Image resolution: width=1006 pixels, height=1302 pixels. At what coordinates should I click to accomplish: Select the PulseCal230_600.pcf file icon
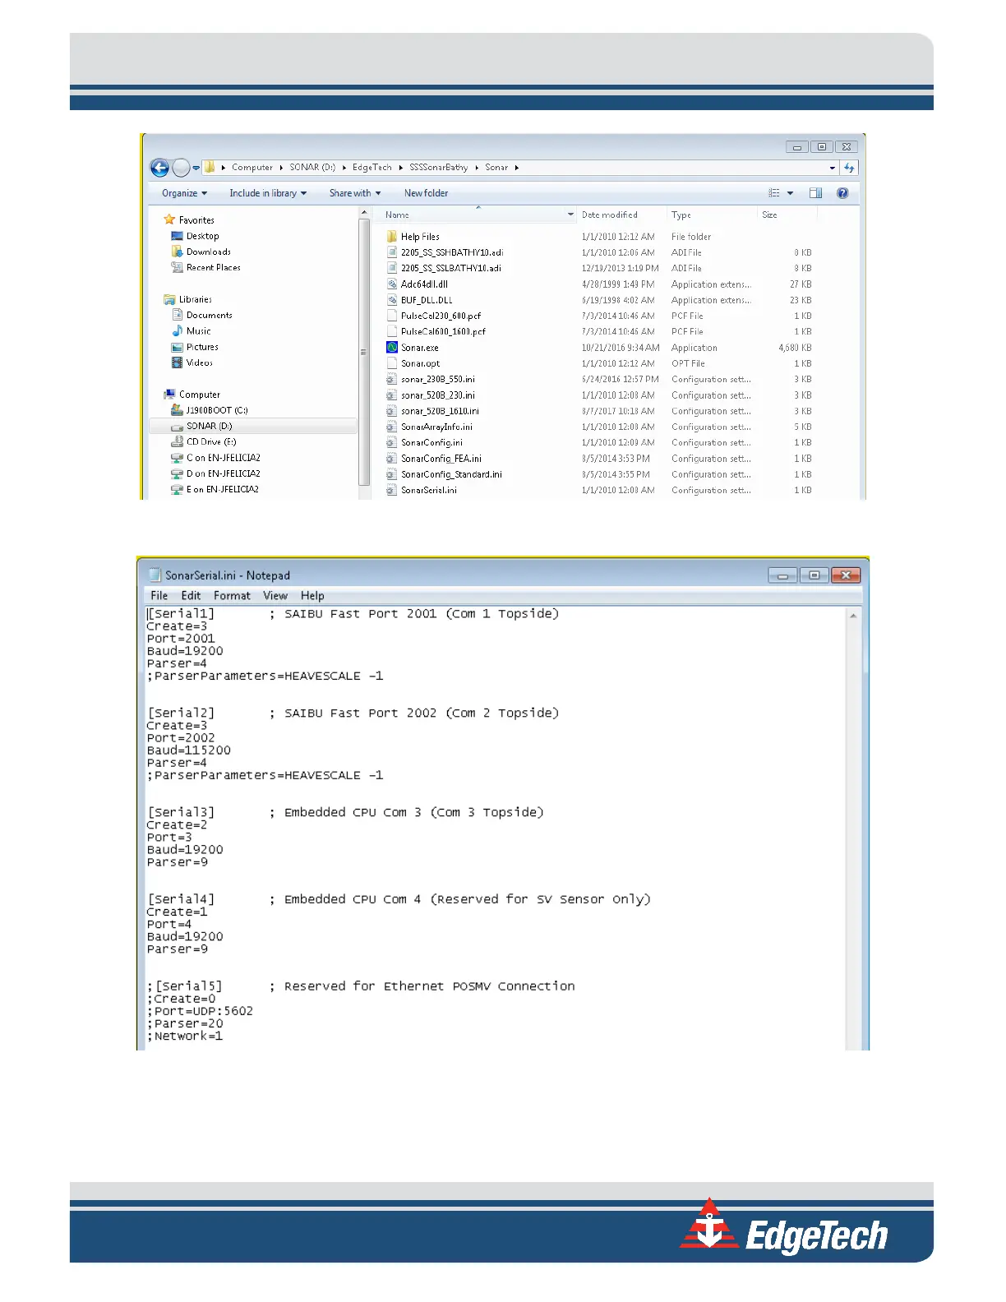click(392, 316)
